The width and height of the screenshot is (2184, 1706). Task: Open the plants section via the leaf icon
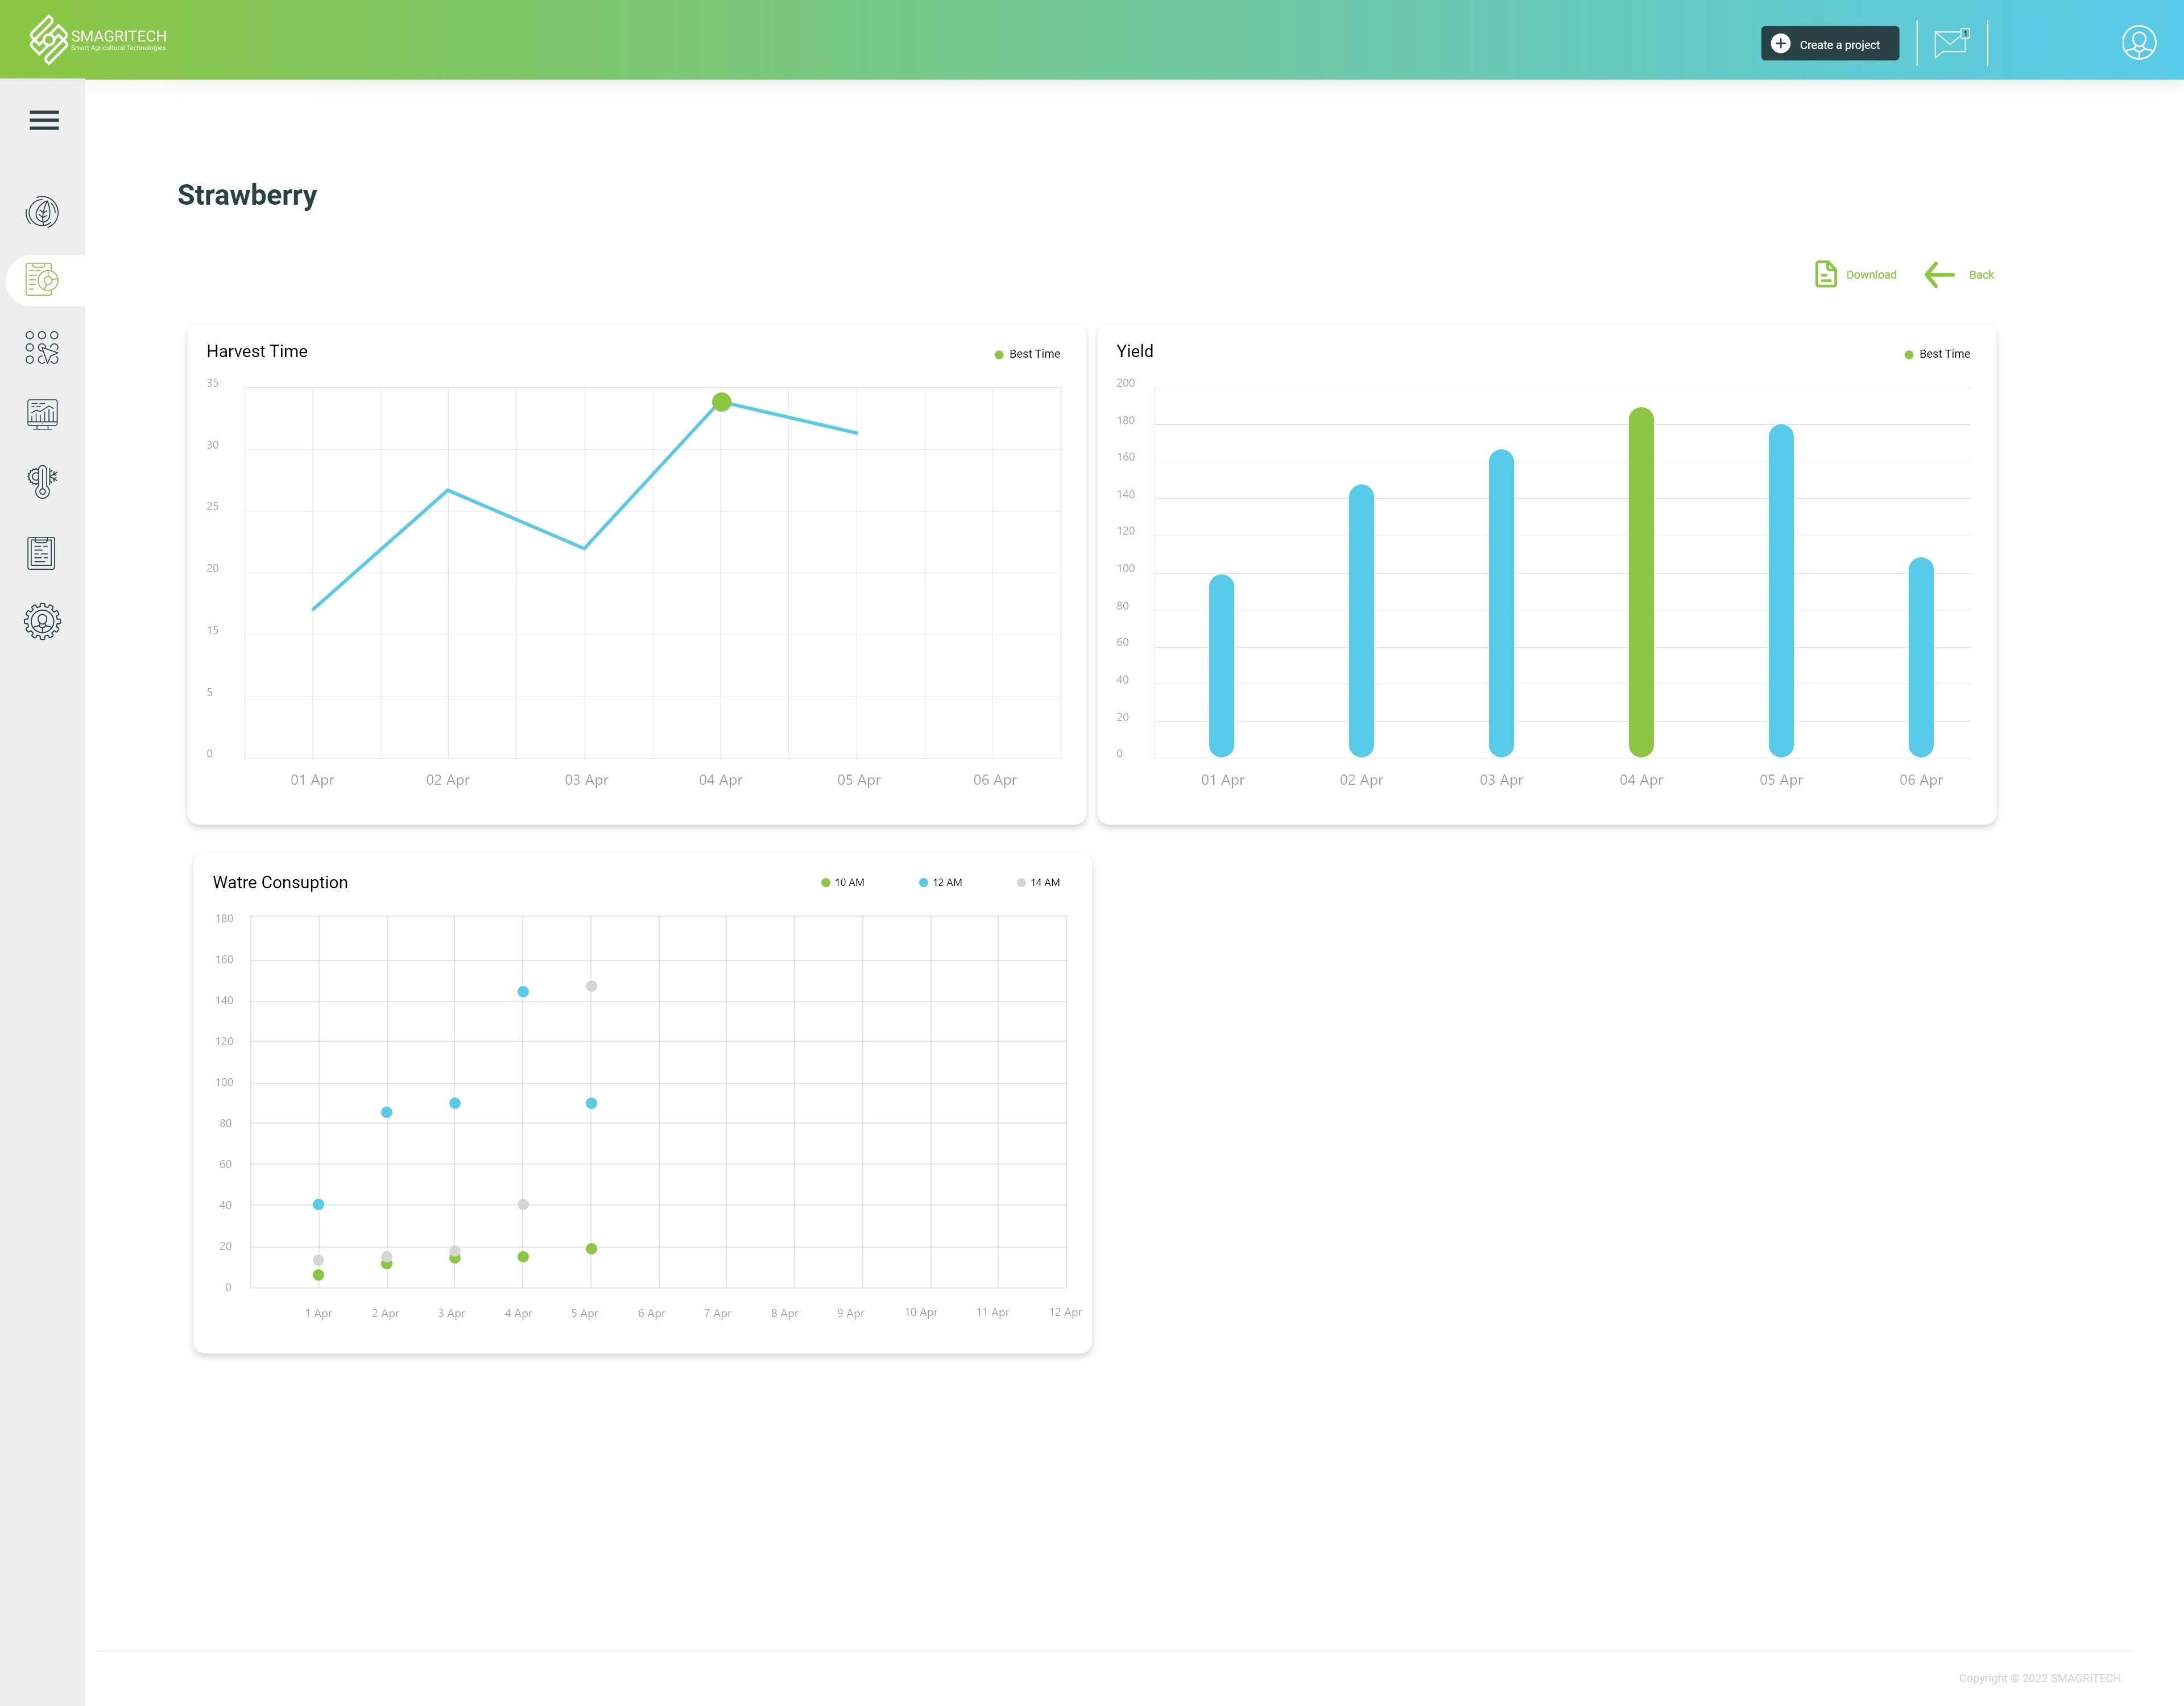tap(42, 212)
